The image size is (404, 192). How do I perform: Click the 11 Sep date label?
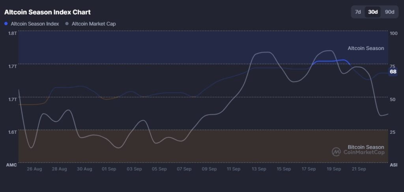(x=234, y=169)
